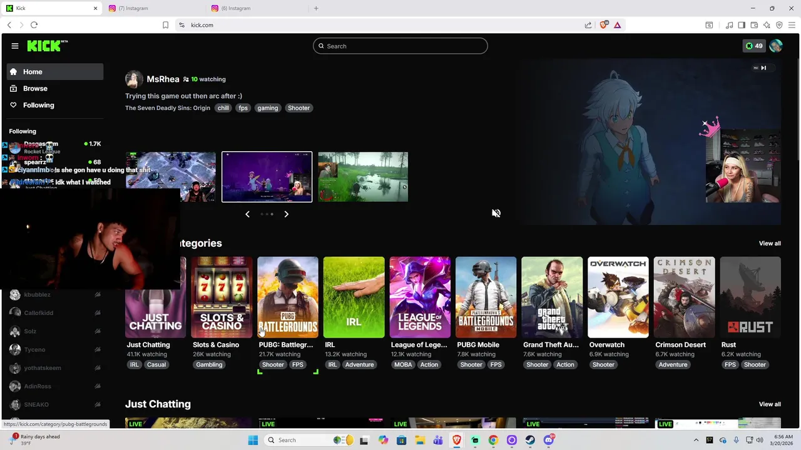
Task: Bookmark the current page
Action: [165, 25]
